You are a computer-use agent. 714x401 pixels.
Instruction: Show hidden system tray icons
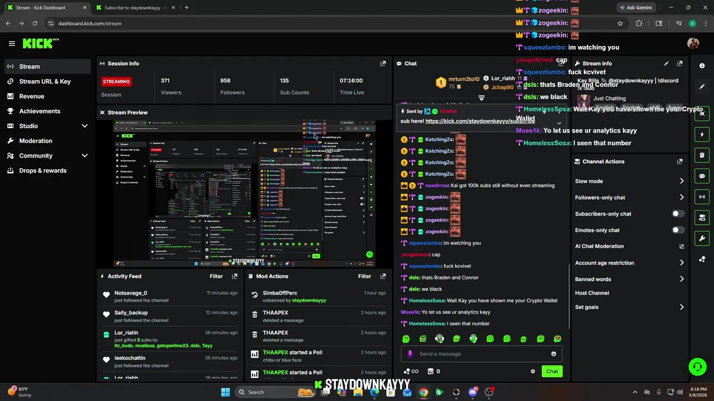point(635,392)
